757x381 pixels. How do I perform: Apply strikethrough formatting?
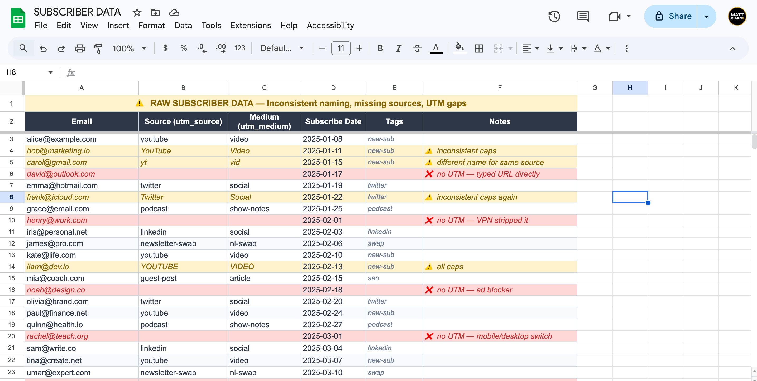[417, 48]
